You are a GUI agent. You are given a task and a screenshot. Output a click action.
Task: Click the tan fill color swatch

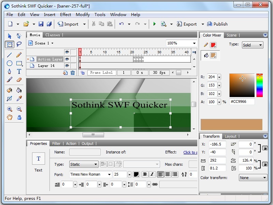pyautogui.click(x=231, y=124)
